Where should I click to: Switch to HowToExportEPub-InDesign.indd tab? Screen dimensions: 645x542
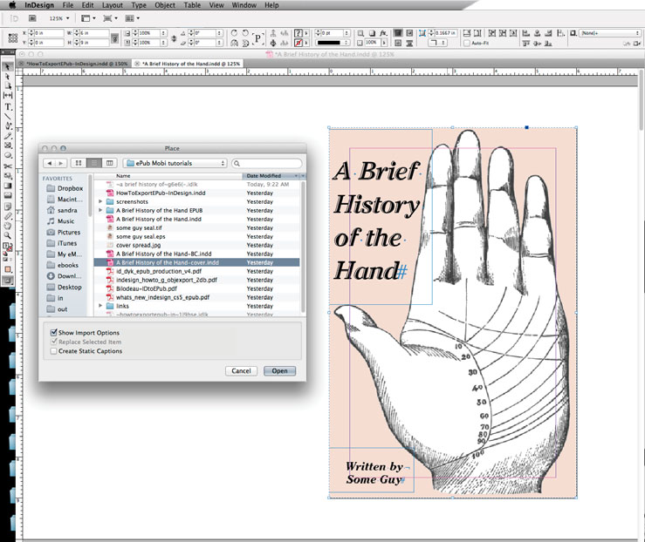coord(77,64)
